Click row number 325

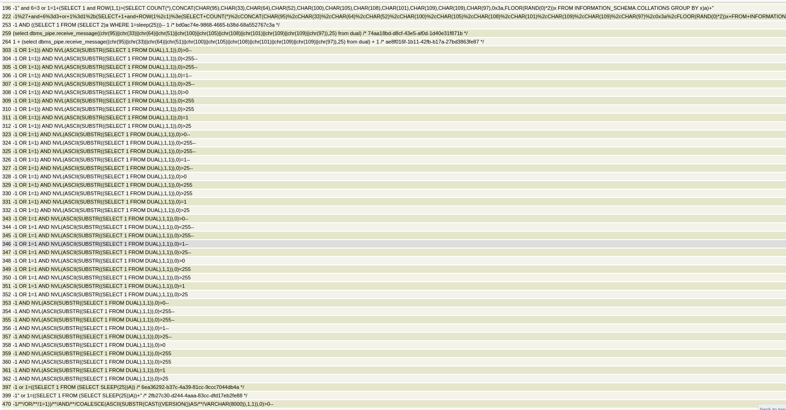point(7,151)
